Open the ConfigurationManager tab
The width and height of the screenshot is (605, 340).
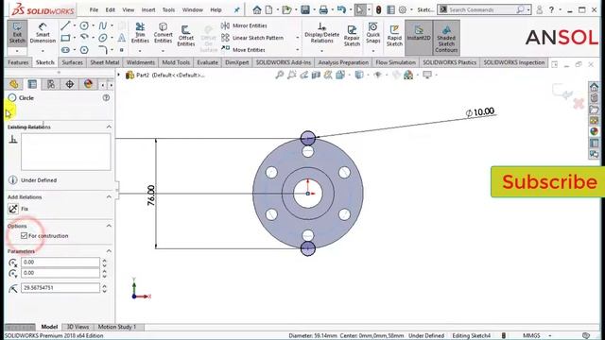(51, 84)
